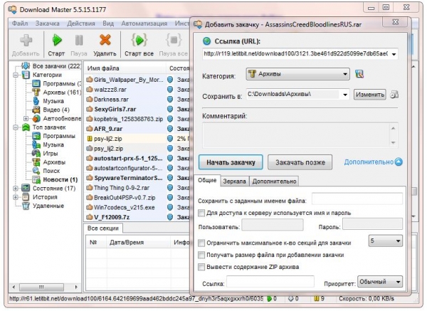The height and width of the screenshot is (311, 427).
Task: Click the Start all (Старт все) toolbar icon
Action: 139,40
